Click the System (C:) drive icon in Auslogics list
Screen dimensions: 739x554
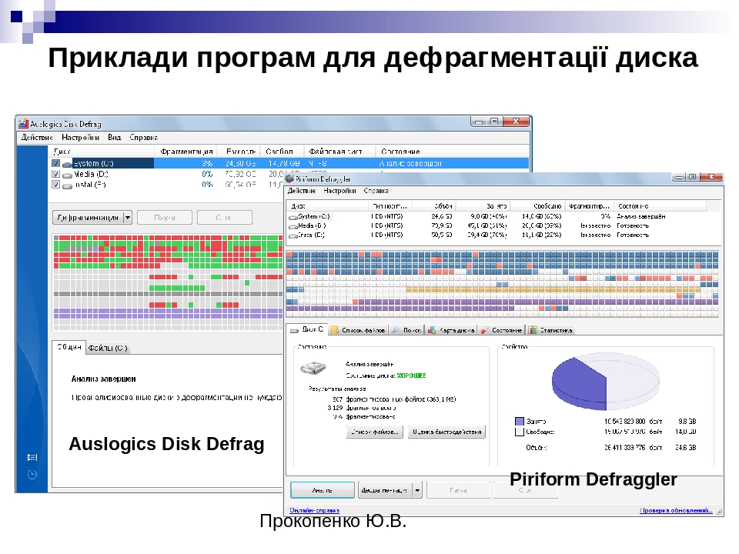68,164
